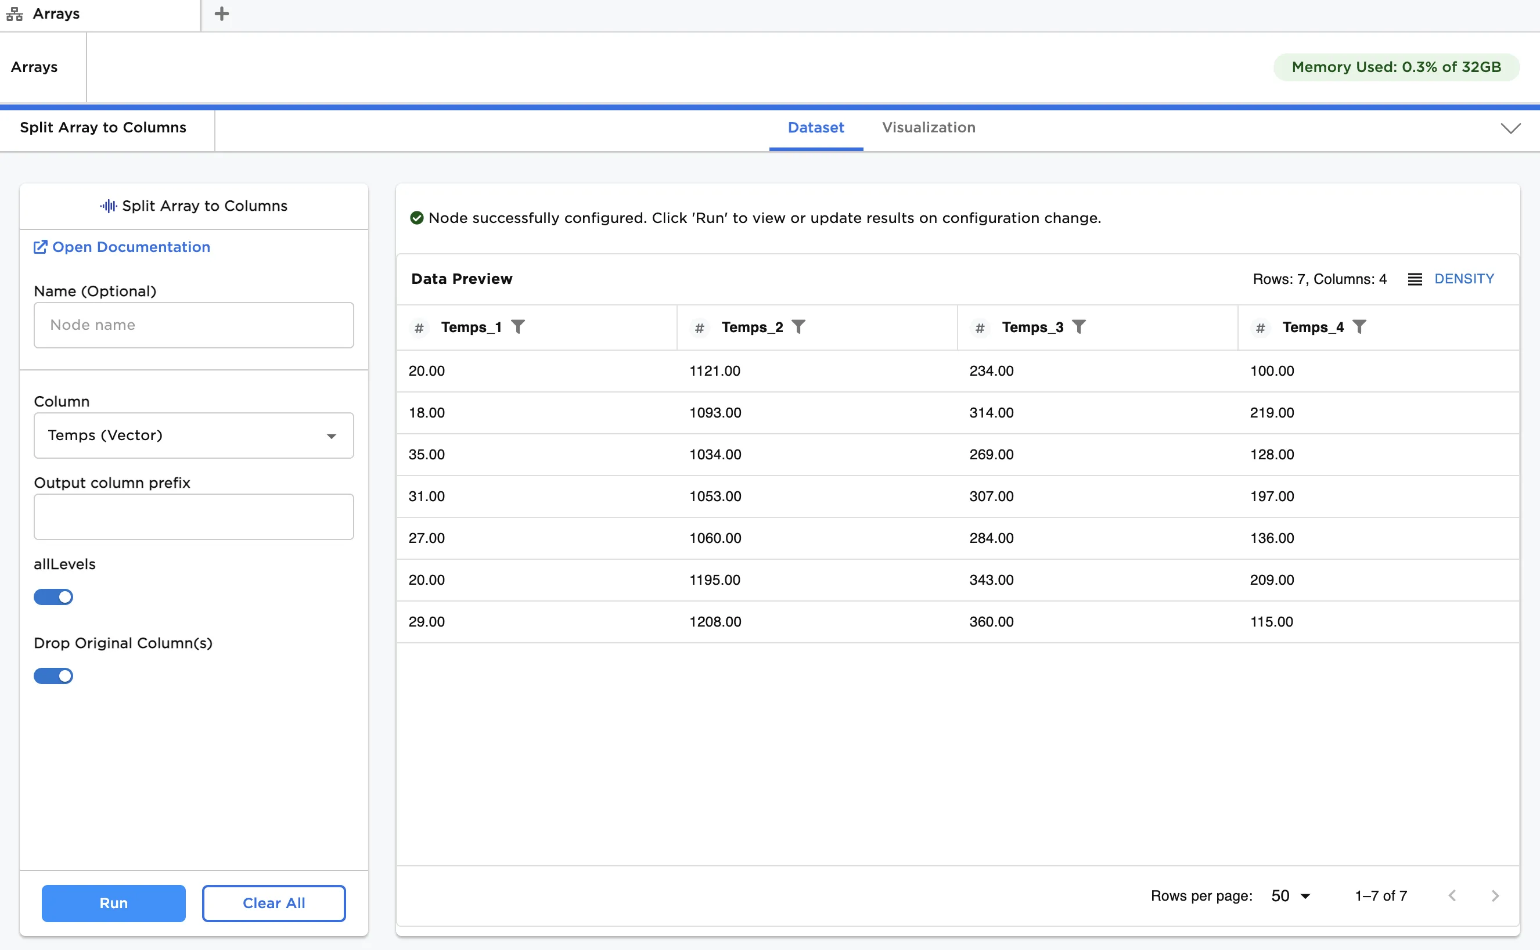This screenshot has width=1540, height=950.
Task: Click the filter icon on Temps_2 column
Action: 798,327
